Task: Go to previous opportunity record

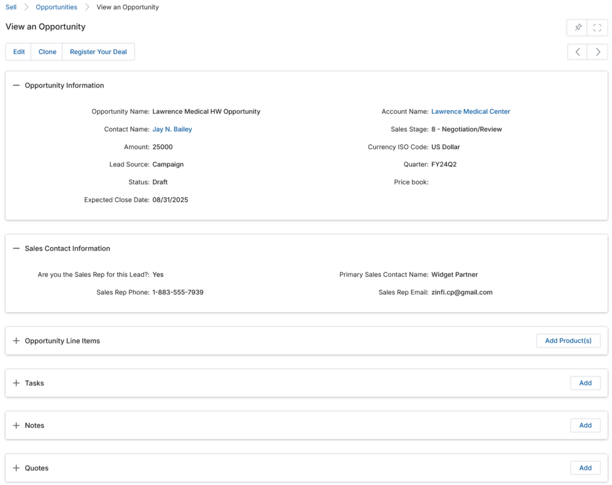Action: coord(578,52)
